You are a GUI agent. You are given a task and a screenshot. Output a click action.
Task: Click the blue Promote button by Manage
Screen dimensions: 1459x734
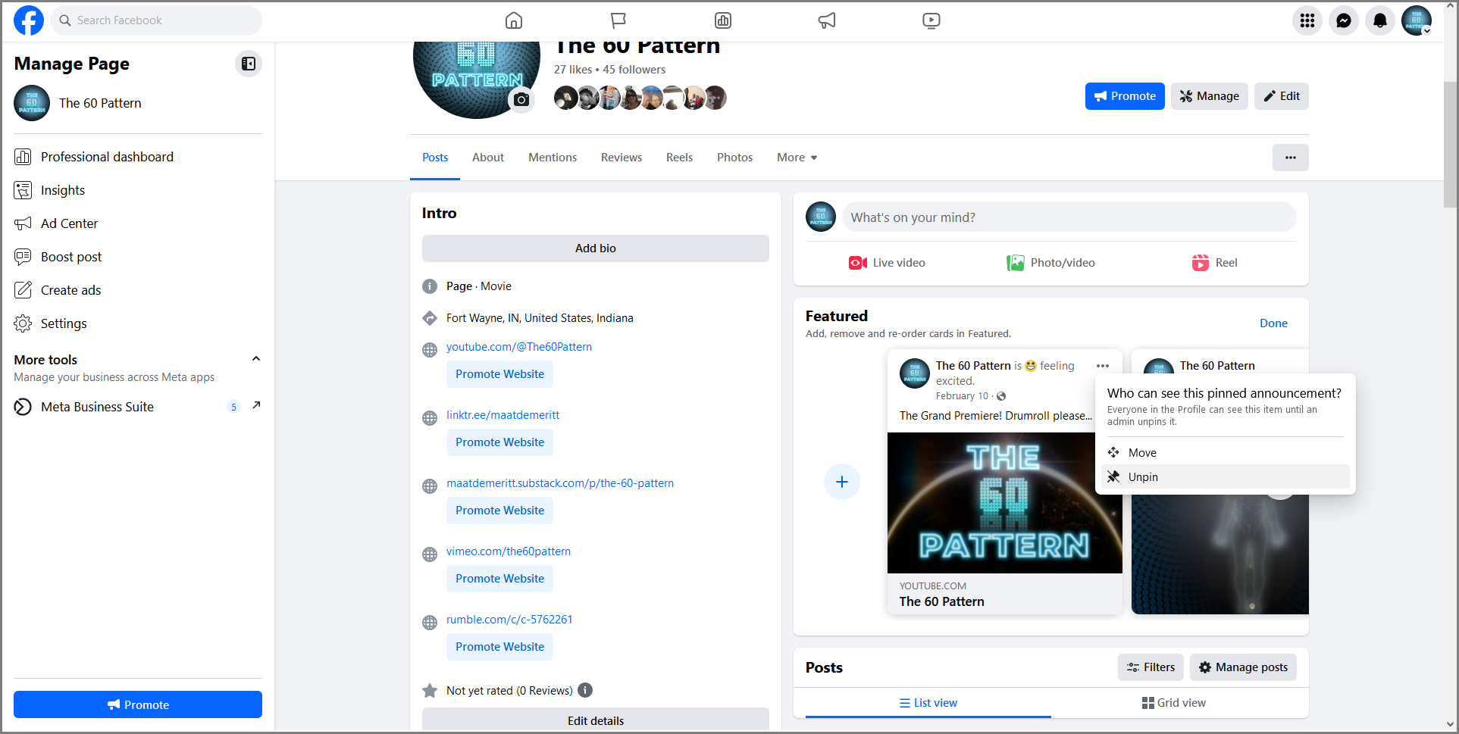(x=1125, y=96)
